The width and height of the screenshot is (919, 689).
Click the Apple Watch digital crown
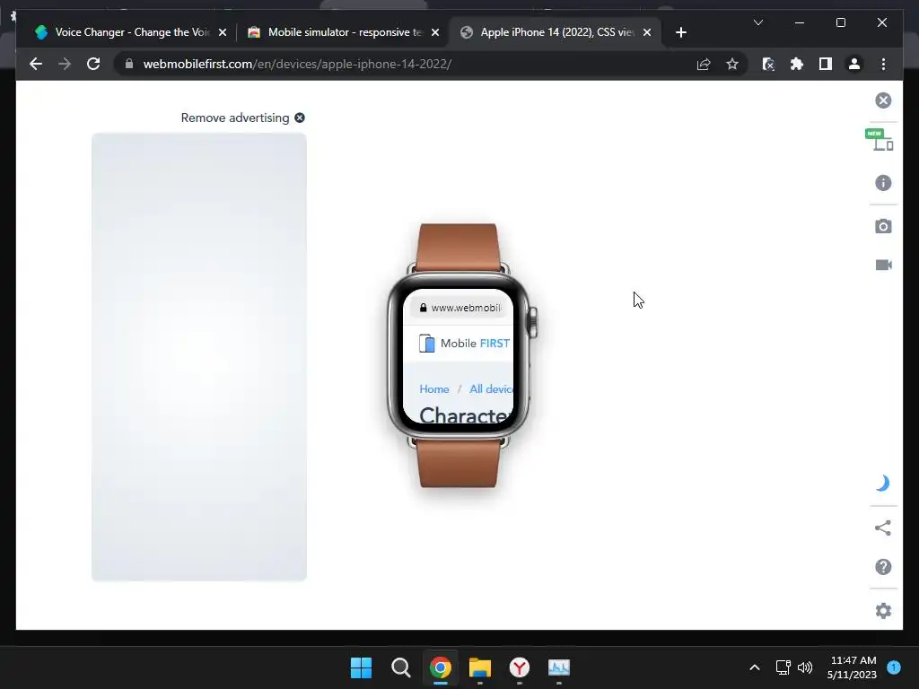(532, 322)
